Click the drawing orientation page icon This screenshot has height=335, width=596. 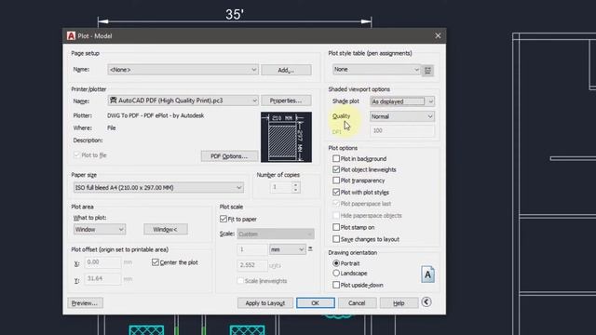pos(427,275)
